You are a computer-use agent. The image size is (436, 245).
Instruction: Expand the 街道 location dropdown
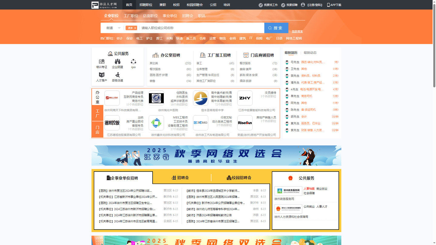point(113,28)
